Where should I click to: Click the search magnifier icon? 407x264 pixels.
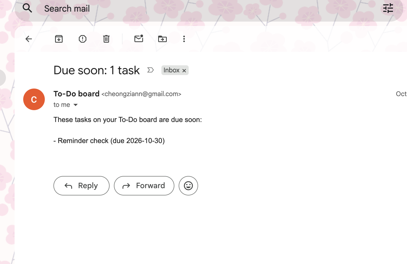(27, 8)
